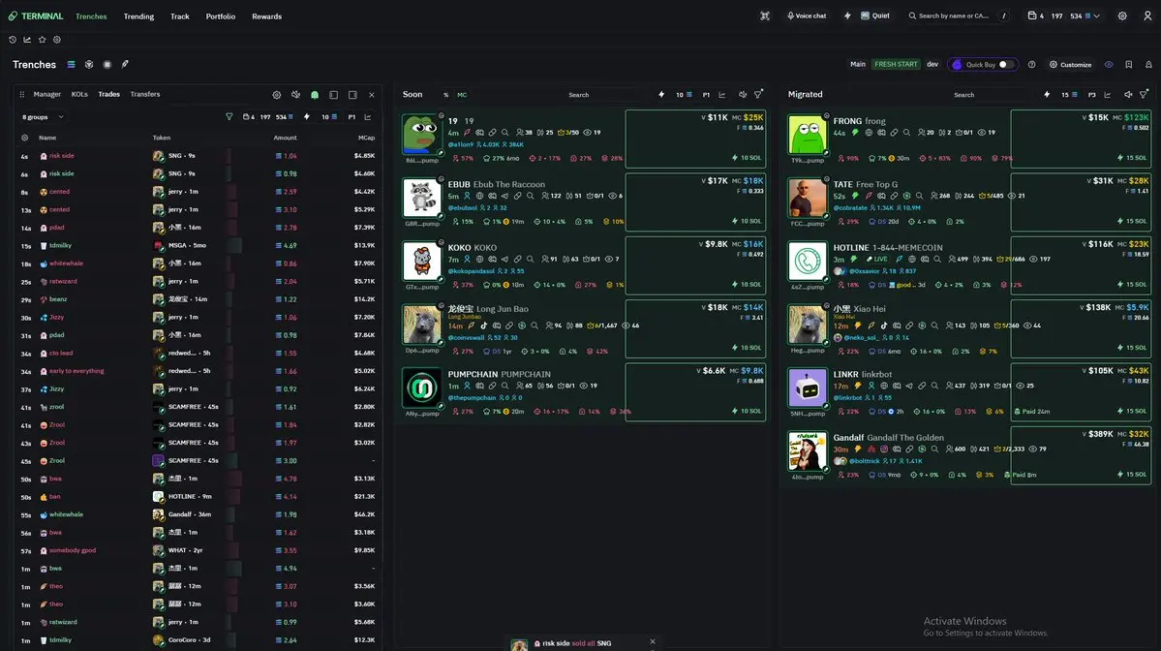The width and height of the screenshot is (1161, 651).
Task: Open the user profile icon
Action: click(x=1147, y=15)
